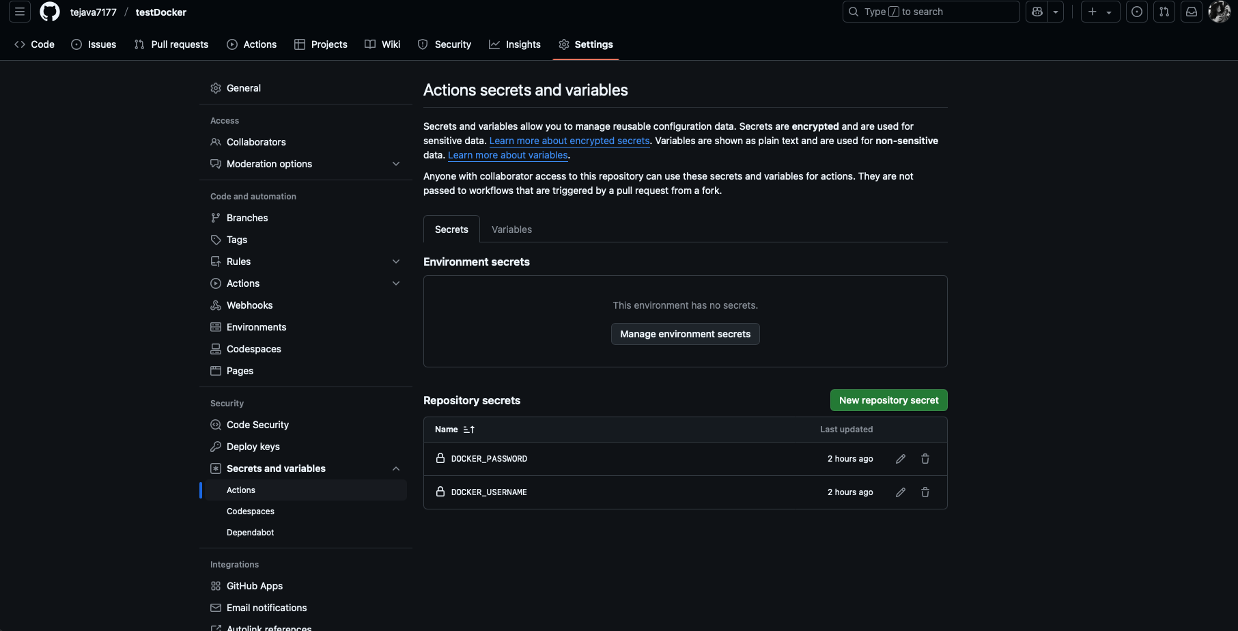Expand the sidebar Actions section chevron

pos(396,283)
